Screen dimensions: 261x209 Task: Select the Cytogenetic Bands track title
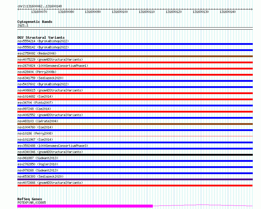coord(35,22)
